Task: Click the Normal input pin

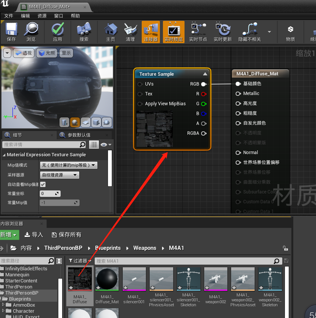Action: [x=238, y=153]
